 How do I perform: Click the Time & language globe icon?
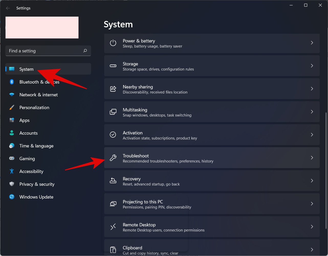[12, 146]
